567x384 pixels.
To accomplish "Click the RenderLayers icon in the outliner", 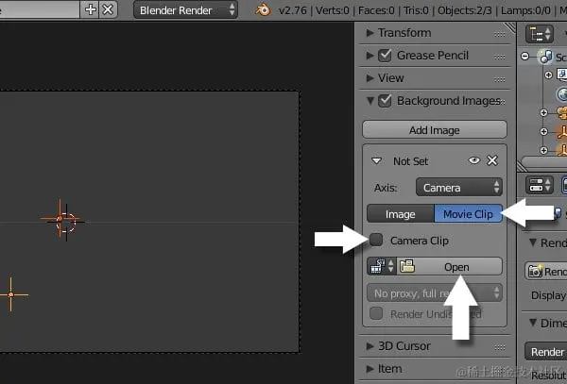I will 562,75.
